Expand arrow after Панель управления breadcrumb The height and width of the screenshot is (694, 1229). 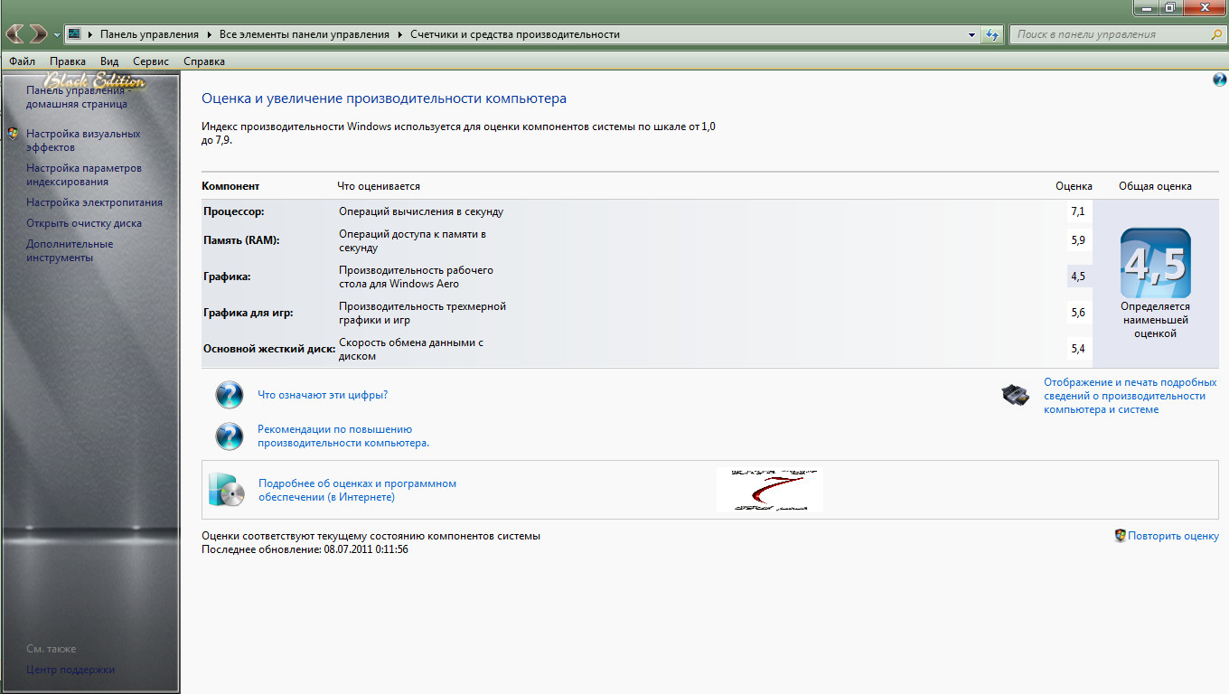click(x=209, y=34)
